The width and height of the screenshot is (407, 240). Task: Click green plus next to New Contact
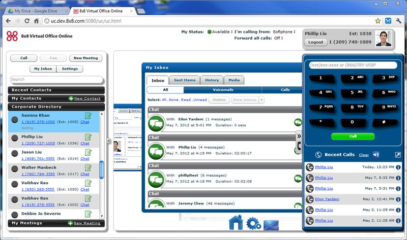tap(71, 98)
